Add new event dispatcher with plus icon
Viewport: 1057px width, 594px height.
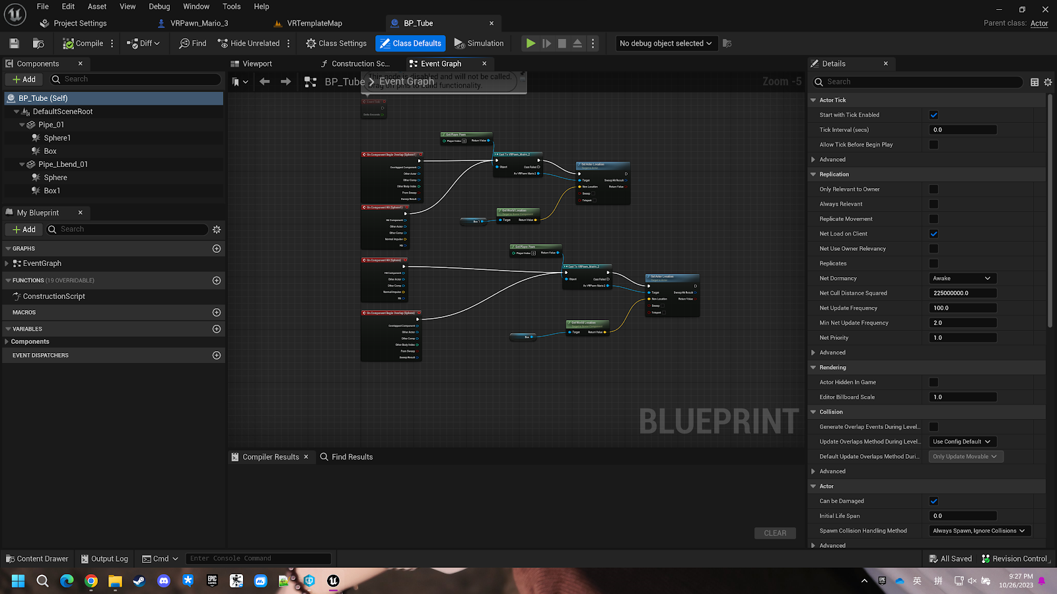[x=217, y=355]
